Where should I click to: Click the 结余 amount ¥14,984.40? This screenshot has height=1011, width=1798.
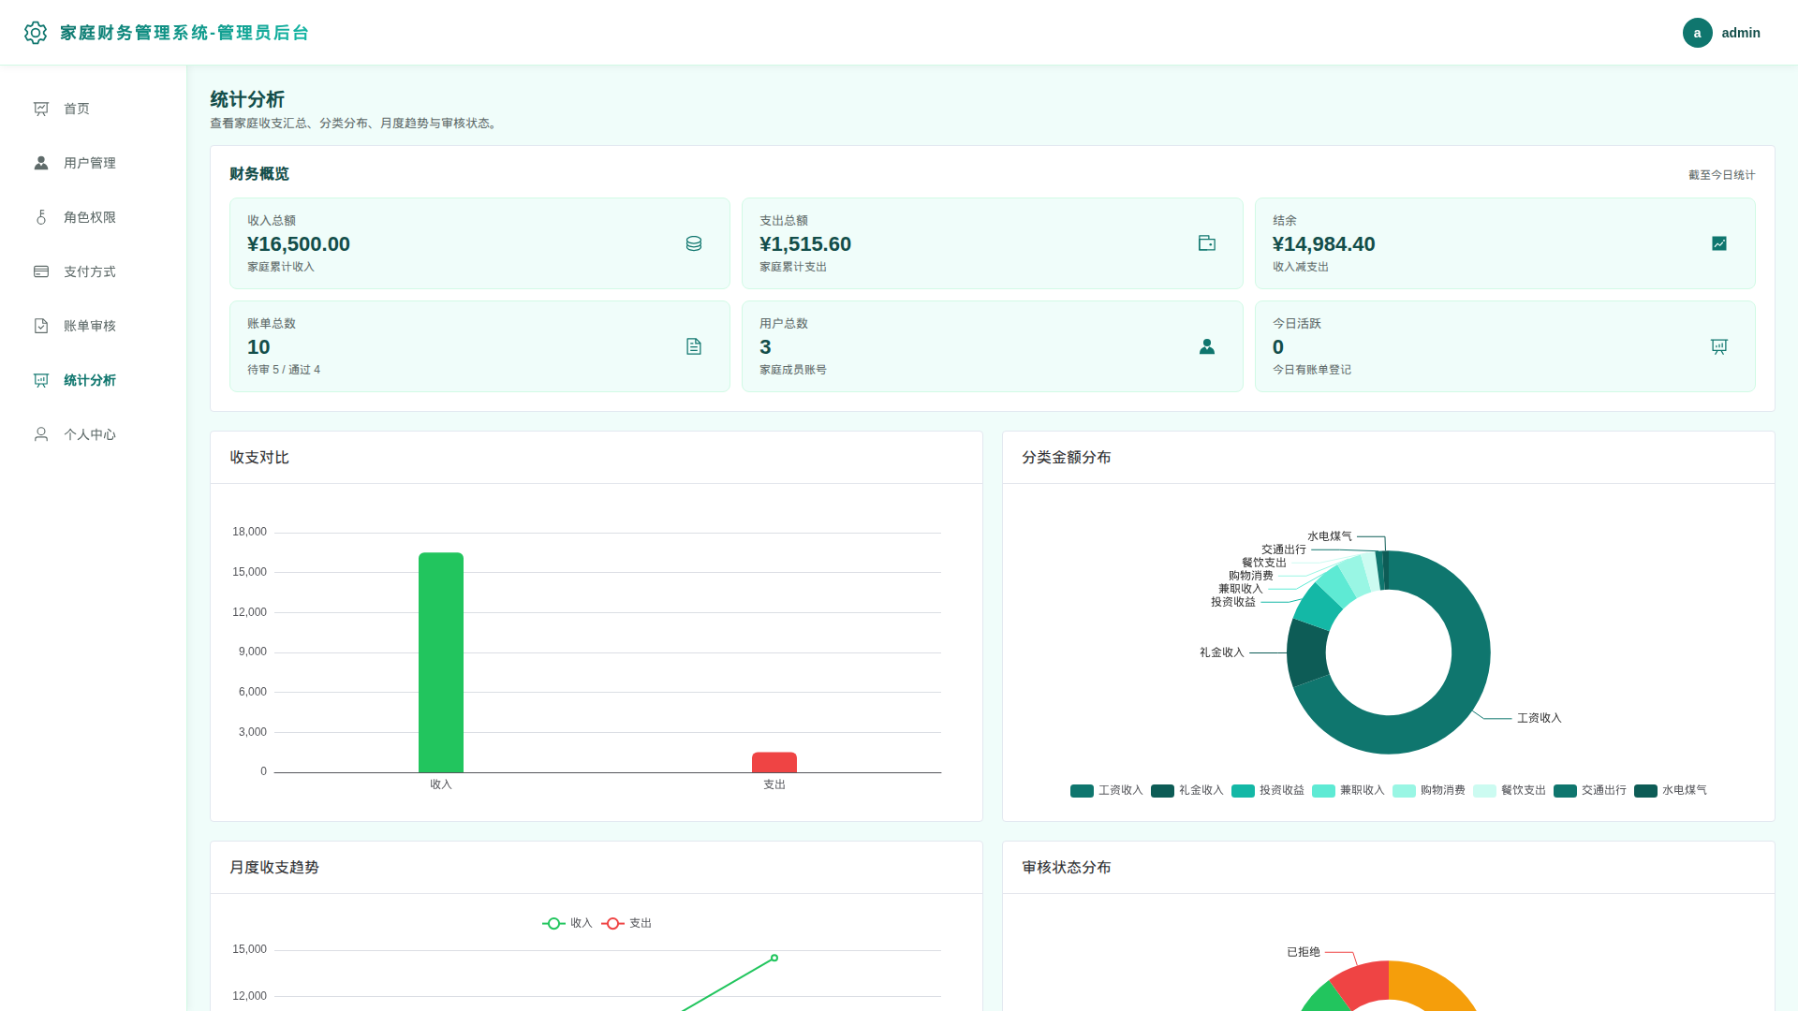coord(1323,244)
